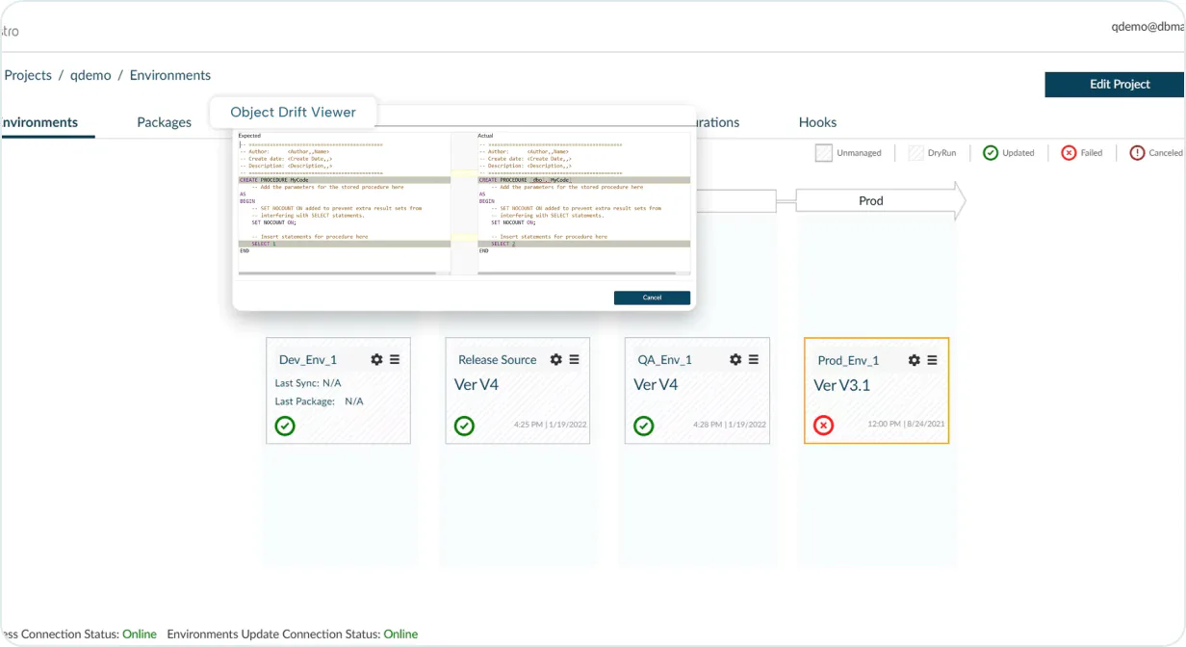1186x647 pixels.
Task: Click the Object Drift Viewer title
Action: pyautogui.click(x=294, y=113)
